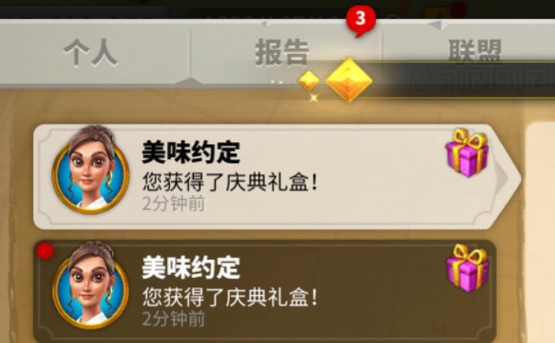Open the 报告 tab
The width and height of the screenshot is (555, 343).
point(282,52)
